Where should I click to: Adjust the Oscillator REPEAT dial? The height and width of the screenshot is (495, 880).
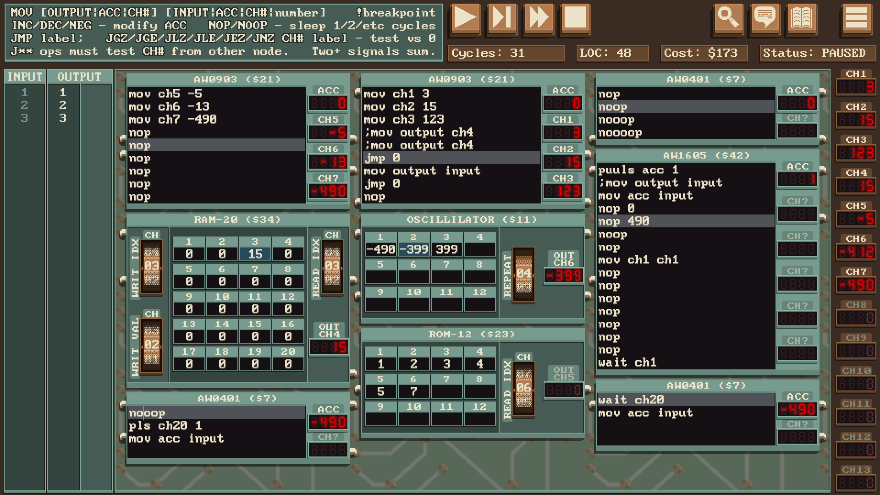(523, 274)
